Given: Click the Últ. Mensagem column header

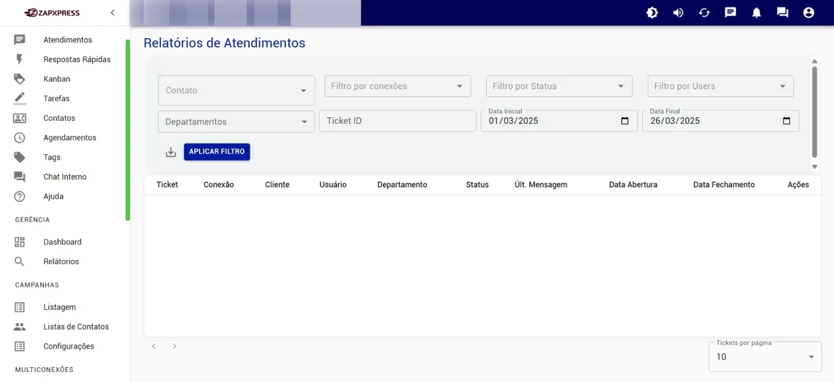Looking at the screenshot, I should (x=541, y=185).
